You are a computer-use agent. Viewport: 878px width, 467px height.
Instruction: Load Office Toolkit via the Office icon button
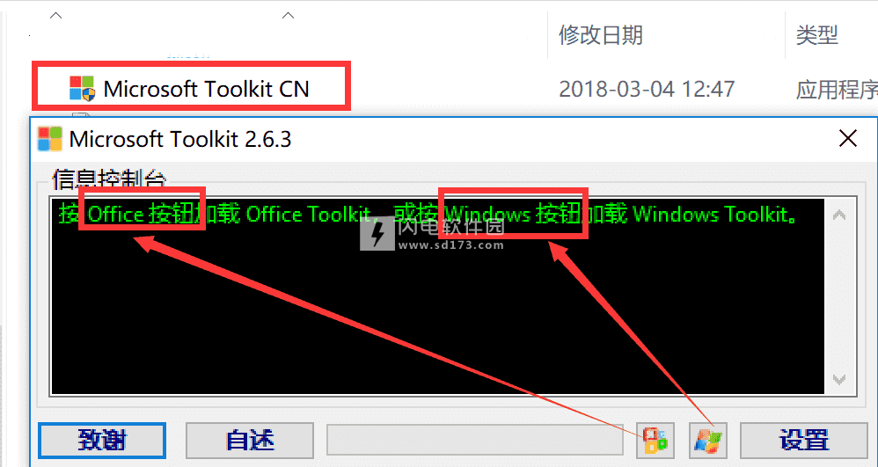point(655,440)
